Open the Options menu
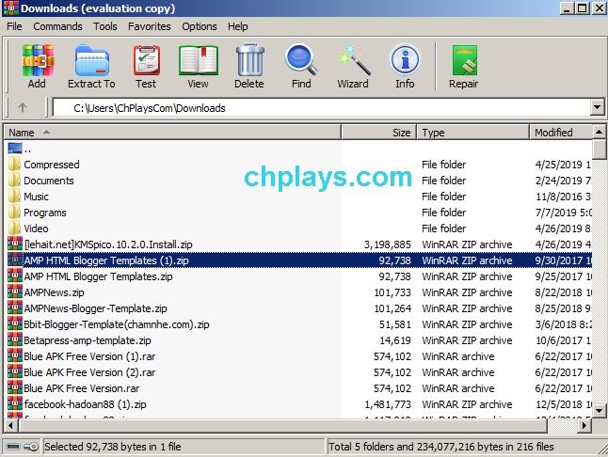608x457 pixels. (x=200, y=26)
